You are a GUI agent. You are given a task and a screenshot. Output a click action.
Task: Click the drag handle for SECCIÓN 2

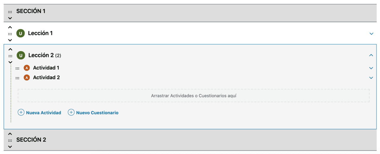point(10,140)
